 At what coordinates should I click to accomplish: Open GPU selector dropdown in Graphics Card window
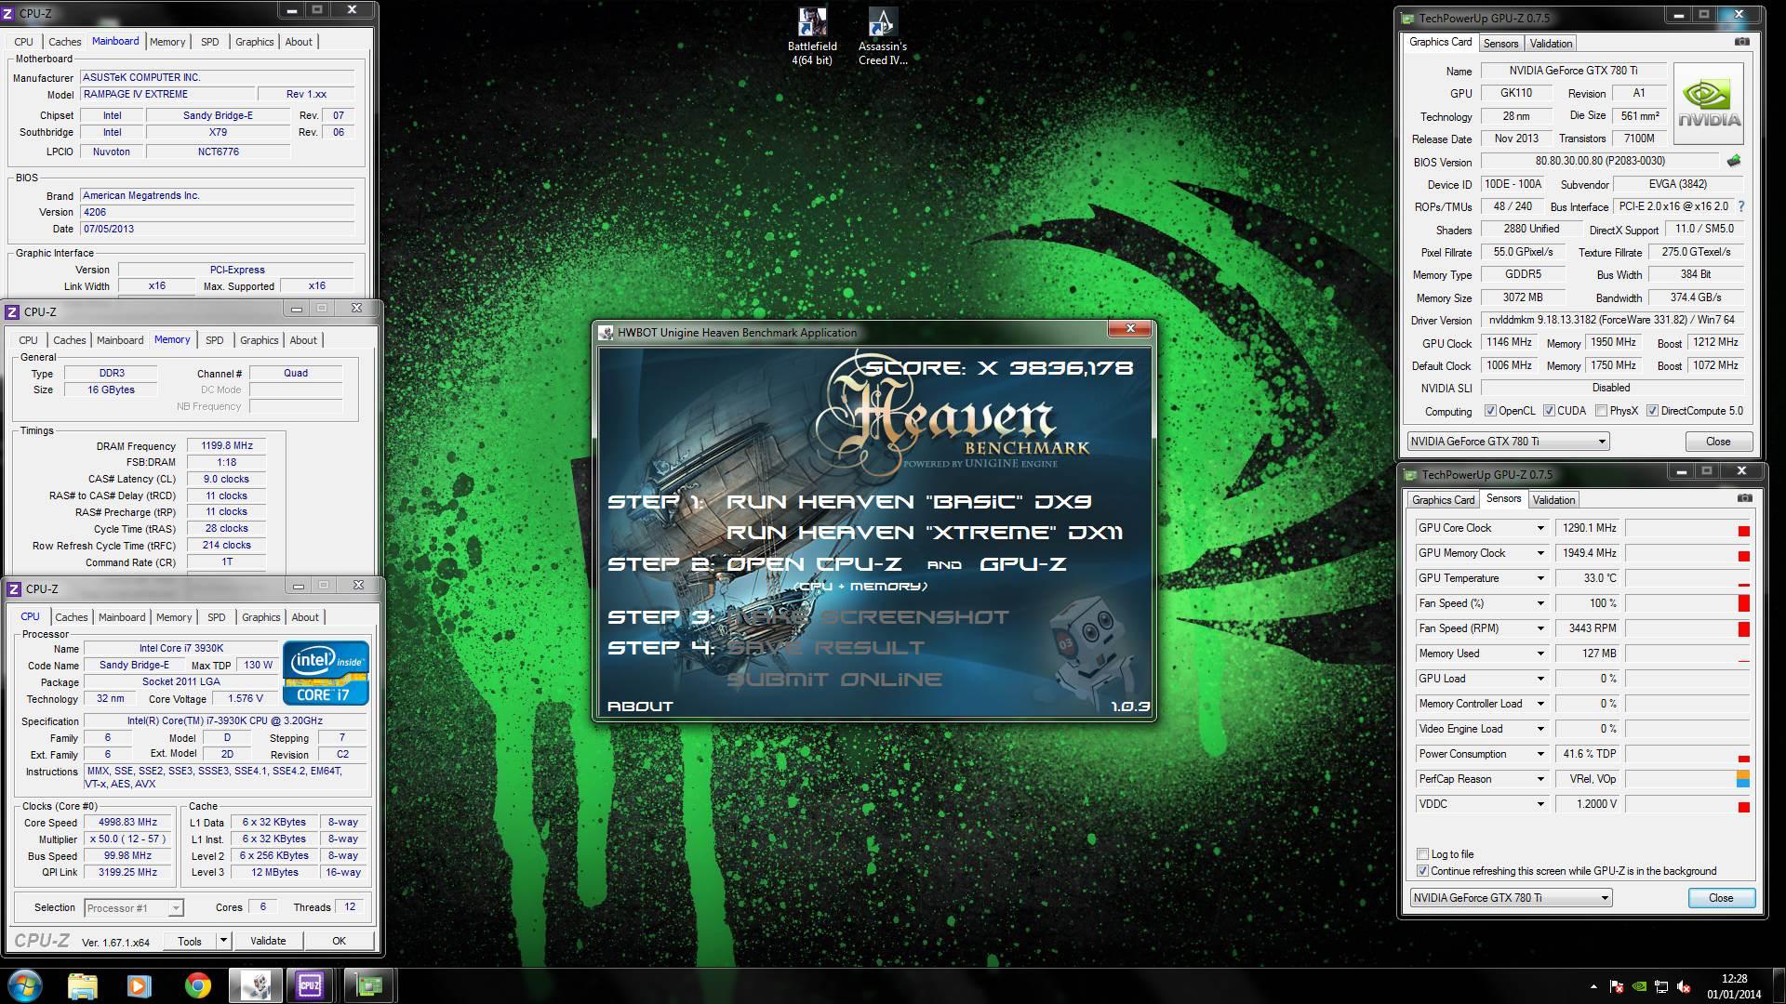1507,442
